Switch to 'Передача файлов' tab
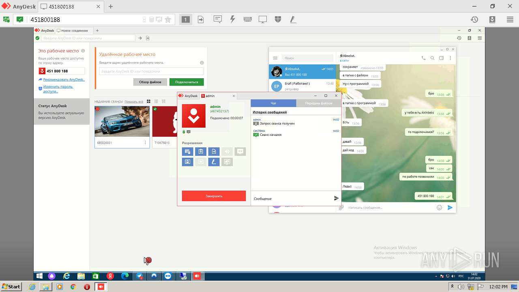The width and height of the screenshot is (519, 292). point(319,103)
